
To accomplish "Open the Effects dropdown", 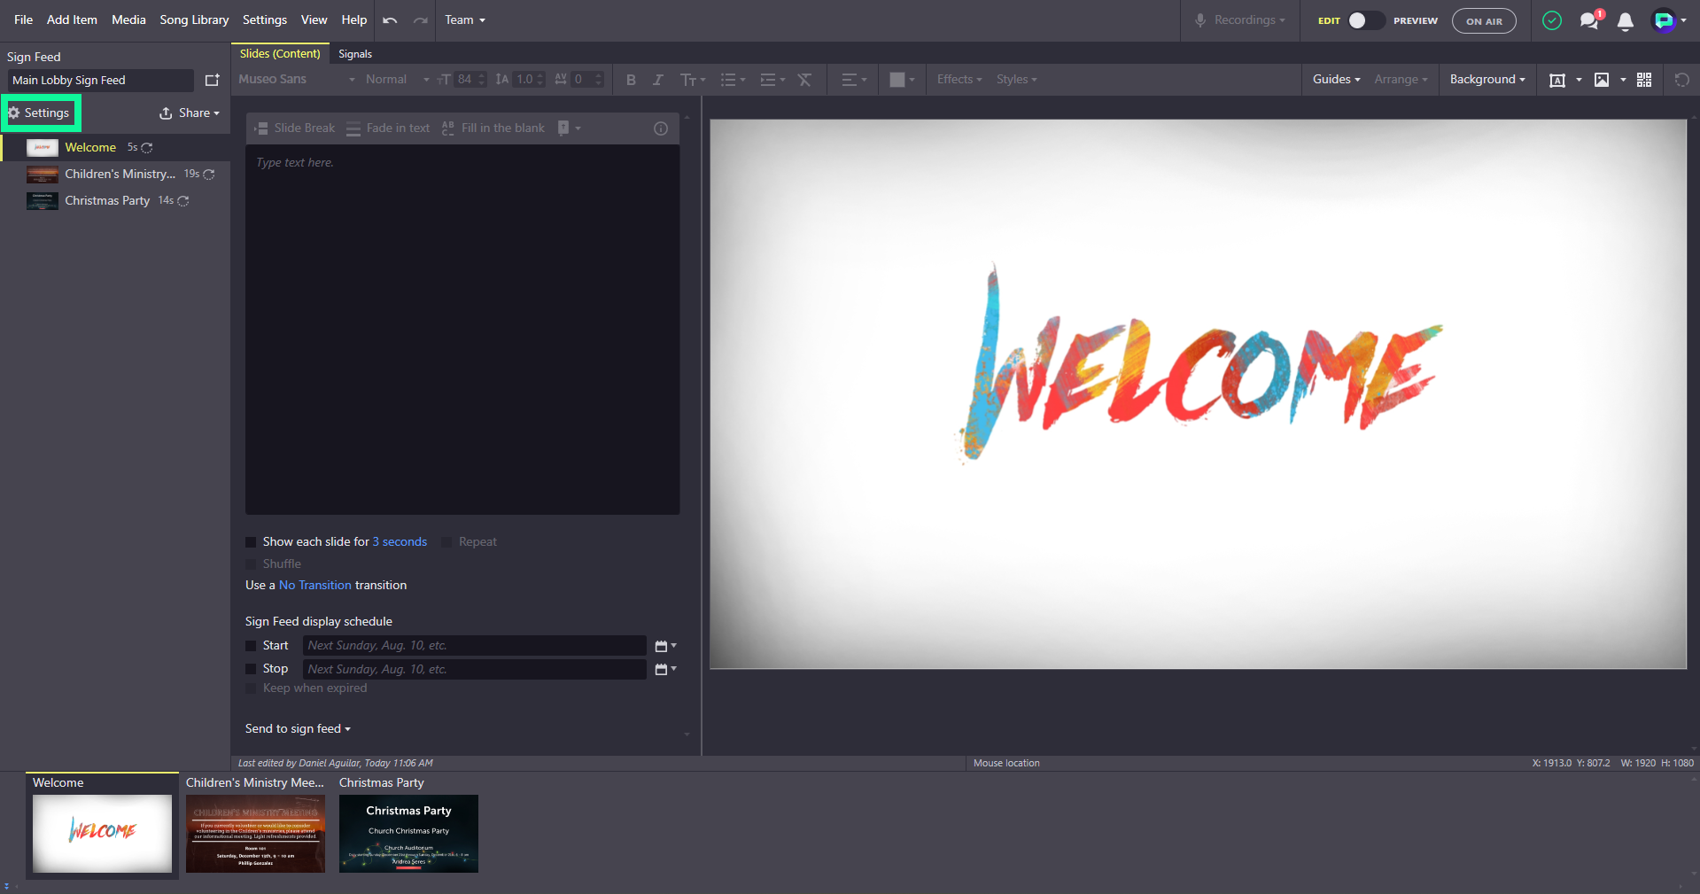I will pos(959,80).
